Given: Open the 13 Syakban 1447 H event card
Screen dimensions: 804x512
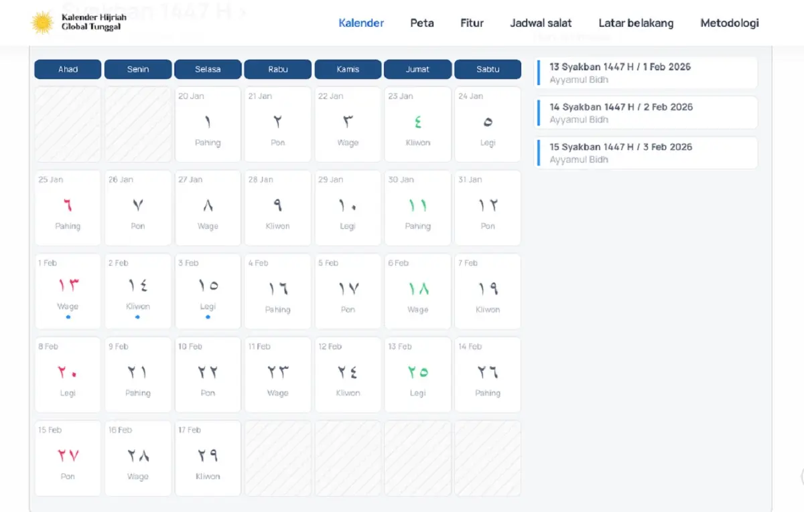Looking at the screenshot, I should (x=647, y=73).
